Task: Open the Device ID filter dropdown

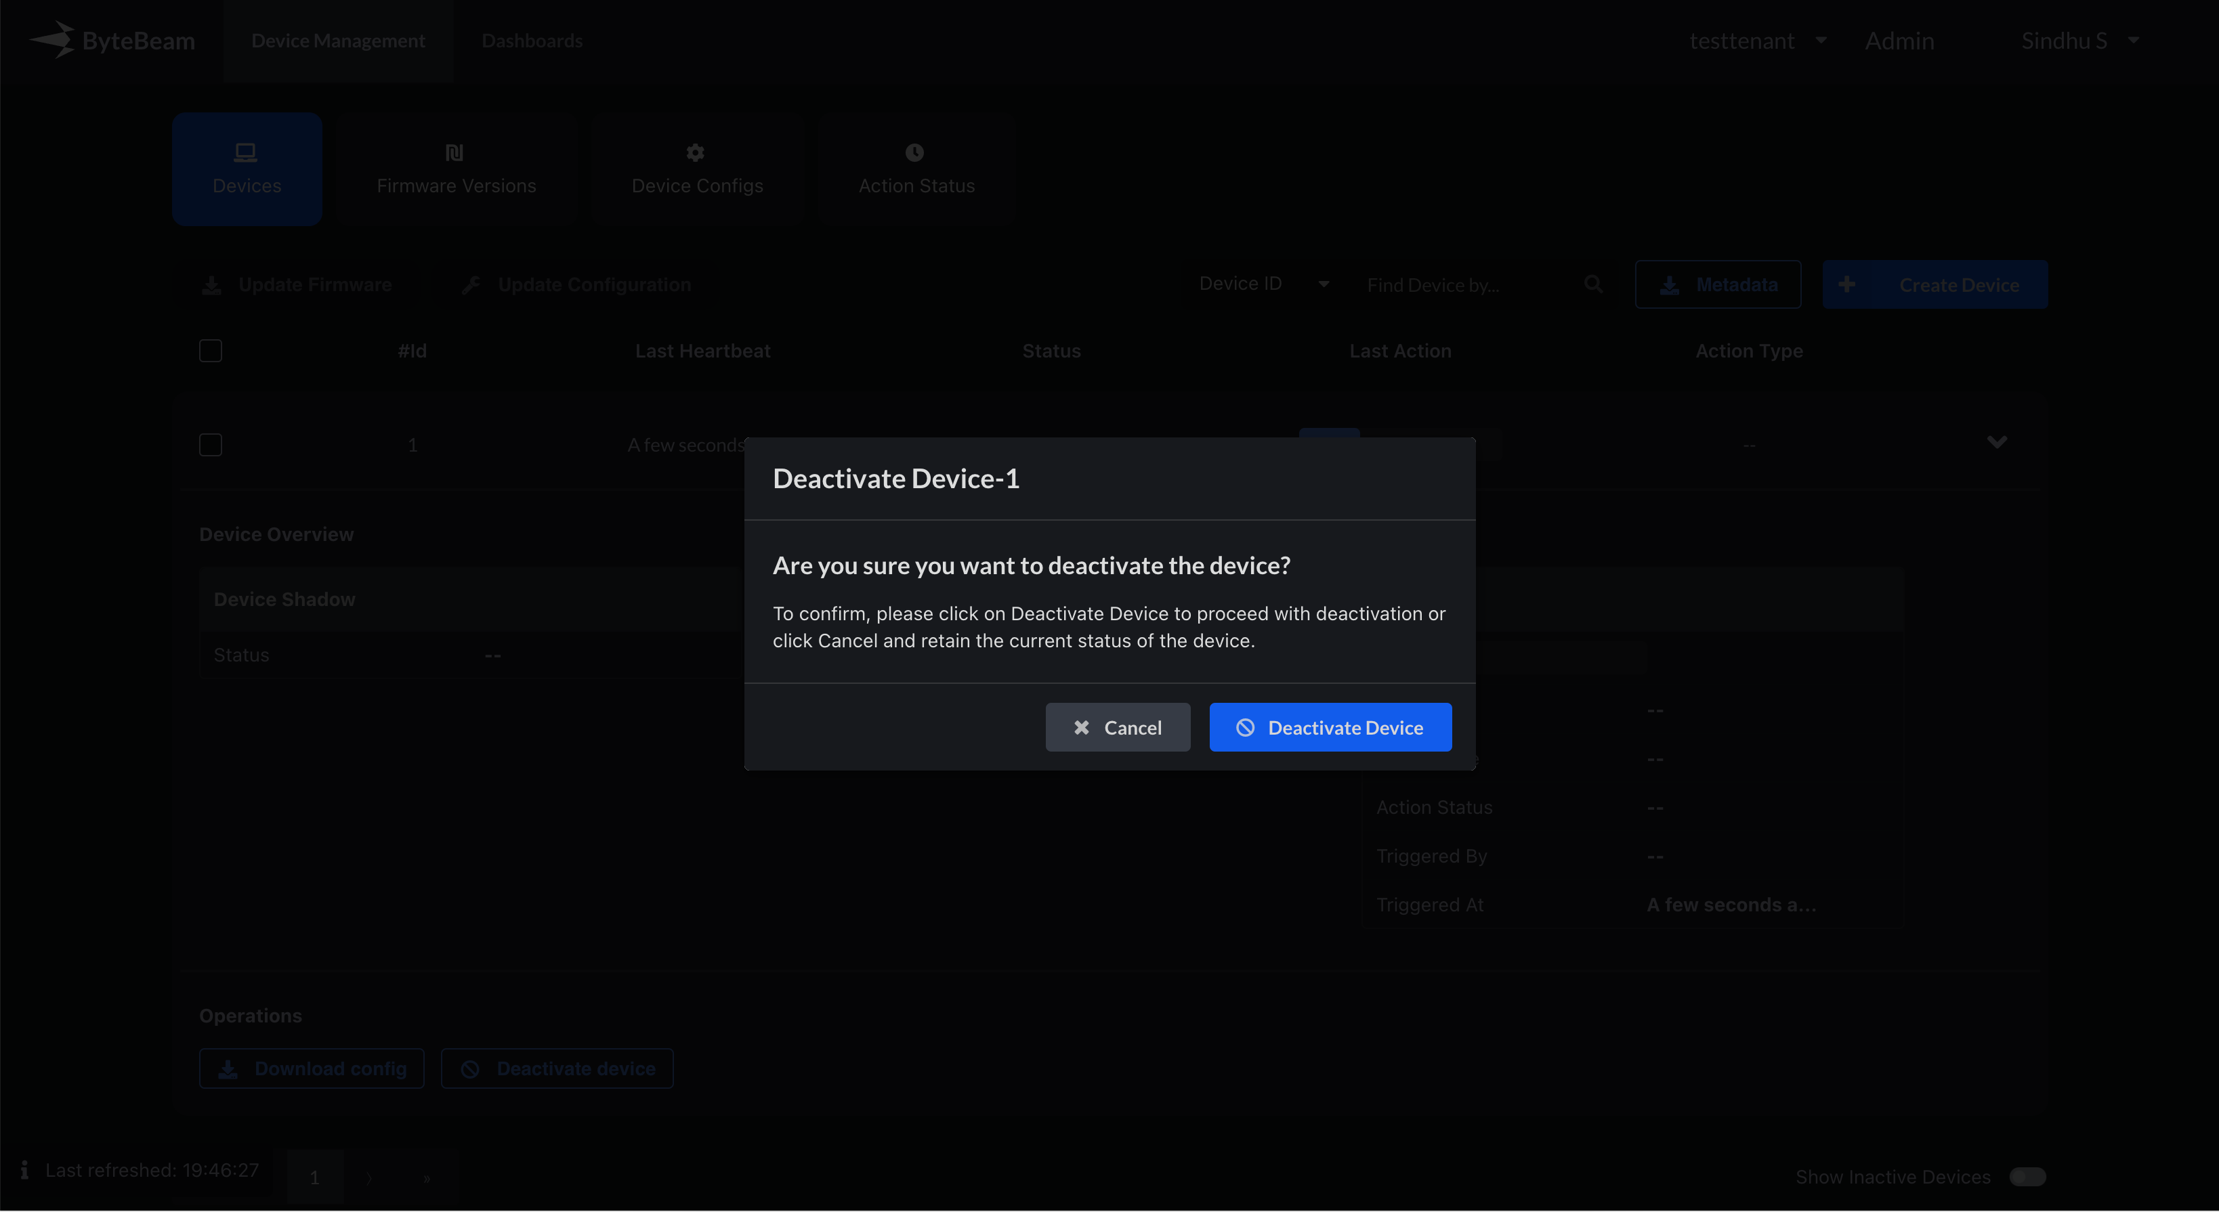Action: click(1263, 284)
